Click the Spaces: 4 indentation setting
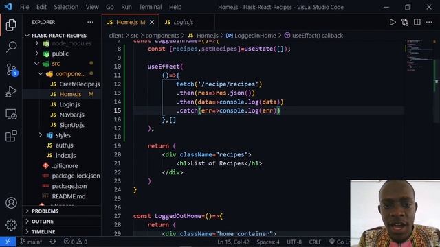The image size is (440, 247). coord(268,242)
